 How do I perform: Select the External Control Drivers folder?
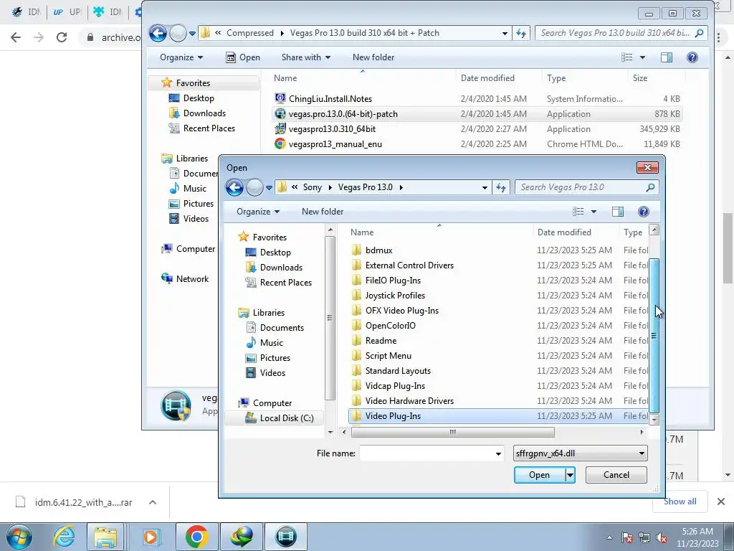pos(409,265)
